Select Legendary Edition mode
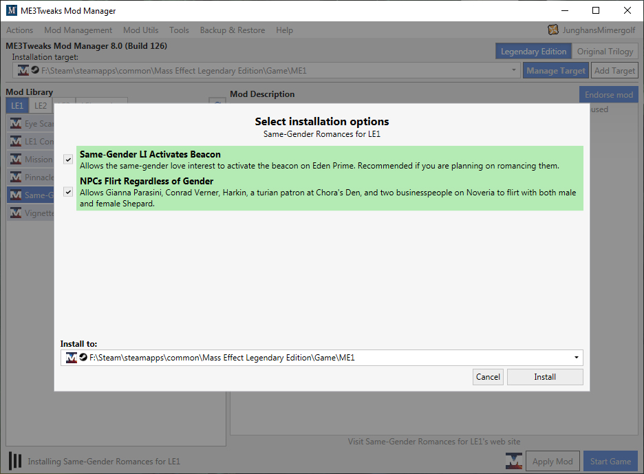 click(533, 52)
